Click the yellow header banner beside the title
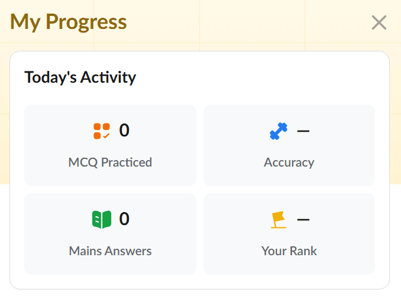This screenshot has width=401, height=306. (248, 22)
